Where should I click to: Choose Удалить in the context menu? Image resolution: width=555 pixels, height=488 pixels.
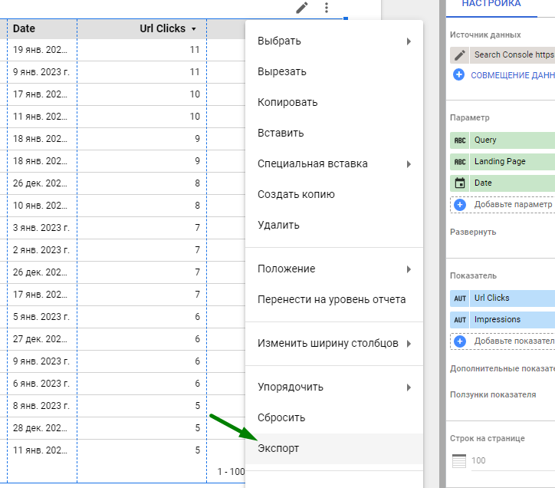tap(279, 226)
